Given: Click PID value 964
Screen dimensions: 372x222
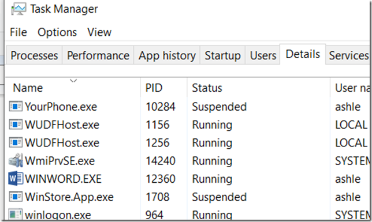Looking at the screenshot, I should pos(154,215).
